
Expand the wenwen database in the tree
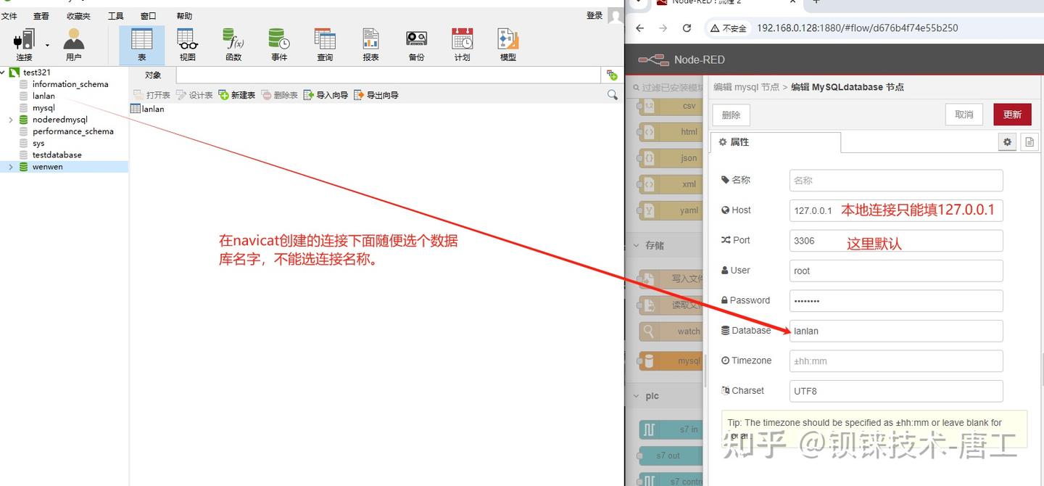(x=10, y=166)
